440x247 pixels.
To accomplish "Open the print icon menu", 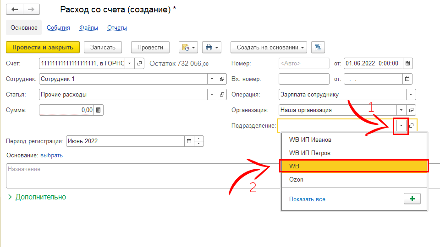I will click(x=211, y=48).
